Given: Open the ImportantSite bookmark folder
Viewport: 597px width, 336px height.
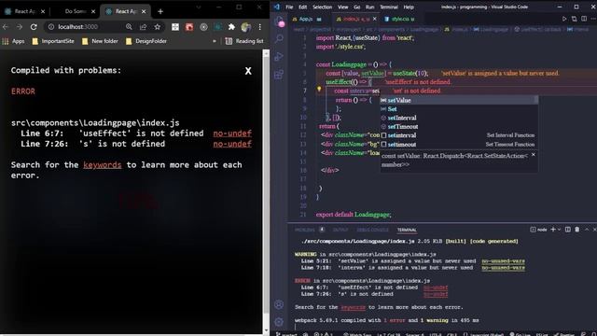Looking at the screenshot, I should [x=53, y=41].
